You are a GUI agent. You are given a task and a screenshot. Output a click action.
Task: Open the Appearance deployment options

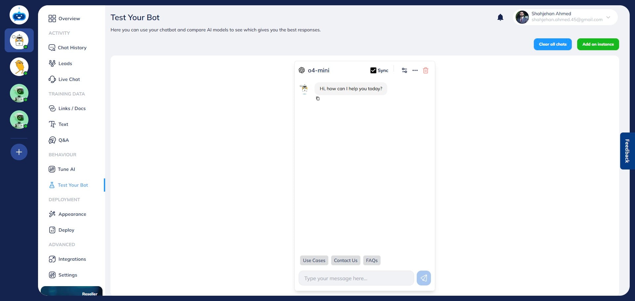click(72, 214)
